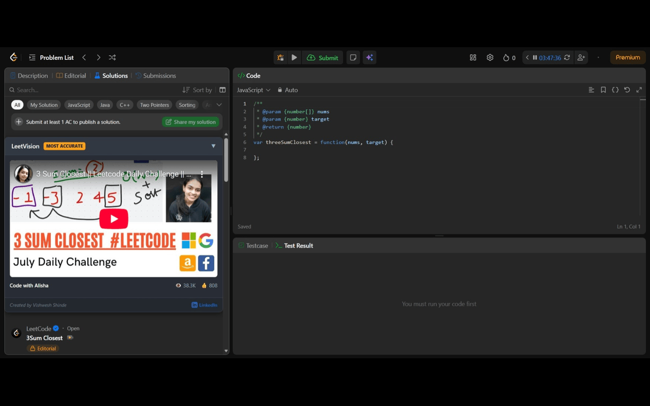Filter solutions by the Java tag
Image resolution: width=650 pixels, height=406 pixels.
coord(105,105)
